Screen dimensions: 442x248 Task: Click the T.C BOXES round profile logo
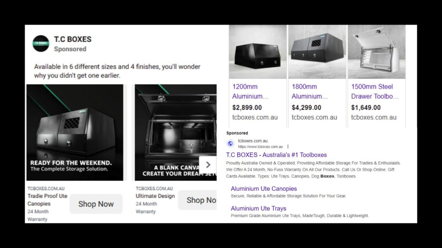click(41, 43)
